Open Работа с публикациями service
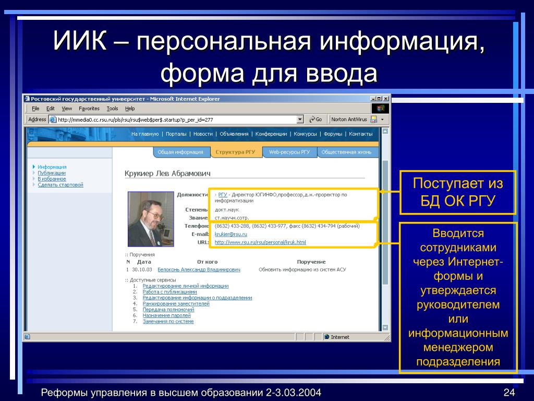Image resolution: width=534 pixels, height=401 pixels. (x=169, y=292)
